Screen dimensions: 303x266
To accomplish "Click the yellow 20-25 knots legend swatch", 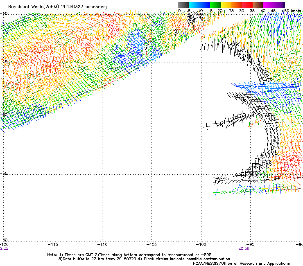I will pos(226,5).
